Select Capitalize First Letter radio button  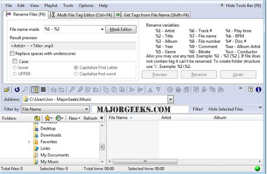click(76, 67)
